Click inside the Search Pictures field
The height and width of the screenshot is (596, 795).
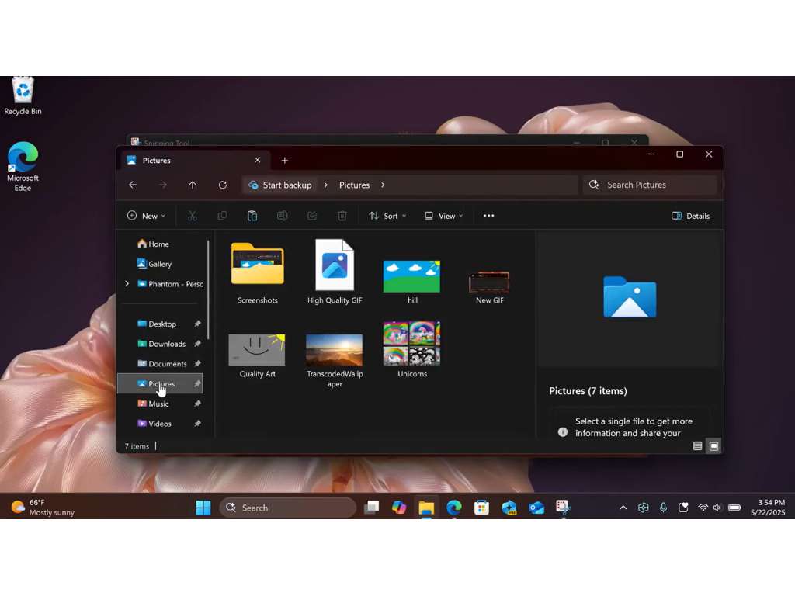(x=649, y=185)
